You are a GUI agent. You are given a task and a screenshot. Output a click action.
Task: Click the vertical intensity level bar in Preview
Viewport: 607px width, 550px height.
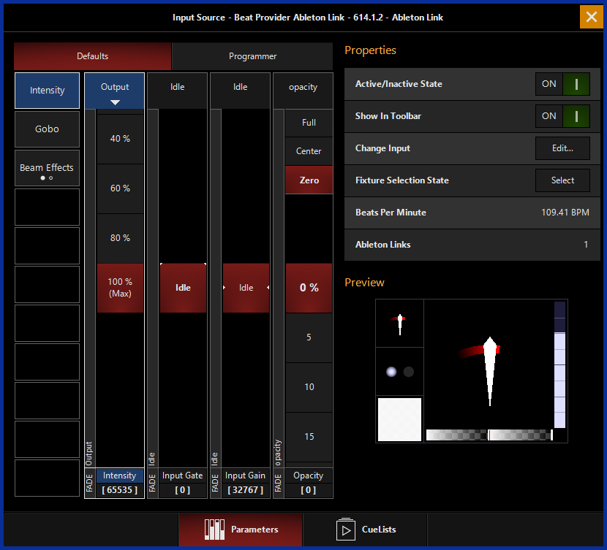click(x=559, y=365)
